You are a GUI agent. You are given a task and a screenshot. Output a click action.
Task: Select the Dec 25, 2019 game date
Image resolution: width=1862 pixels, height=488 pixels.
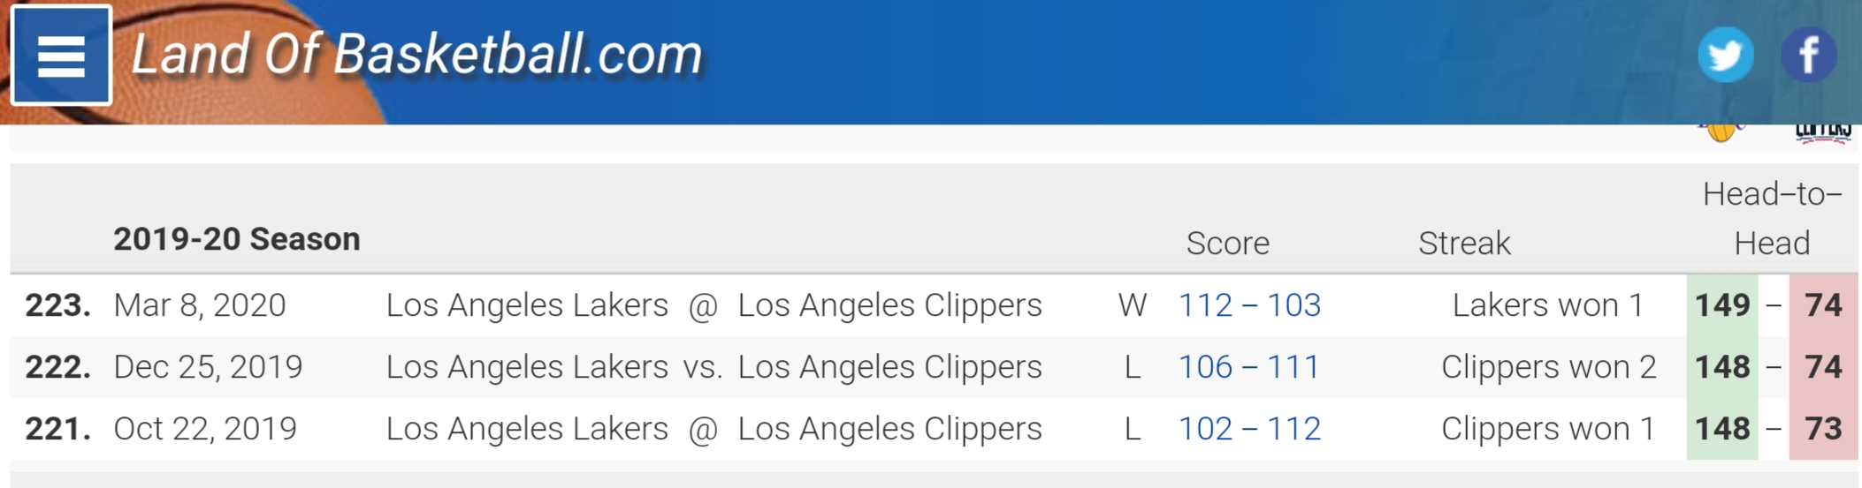pyautogui.click(x=208, y=367)
